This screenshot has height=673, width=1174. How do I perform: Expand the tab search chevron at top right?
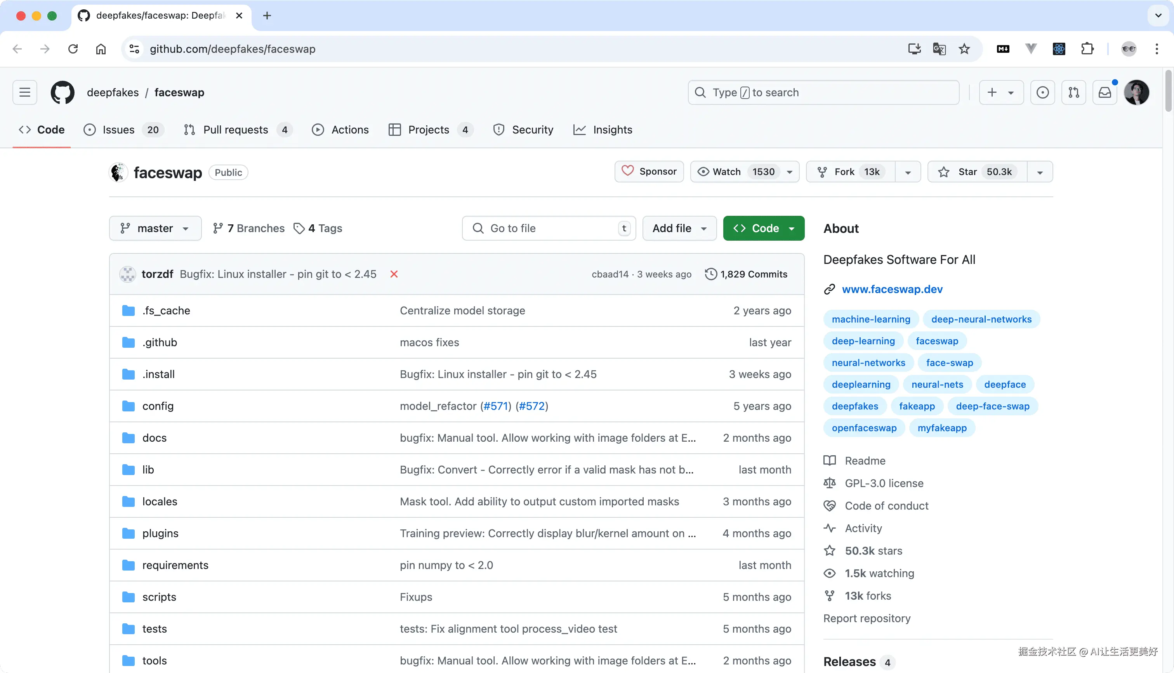click(x=1158, y=15)
